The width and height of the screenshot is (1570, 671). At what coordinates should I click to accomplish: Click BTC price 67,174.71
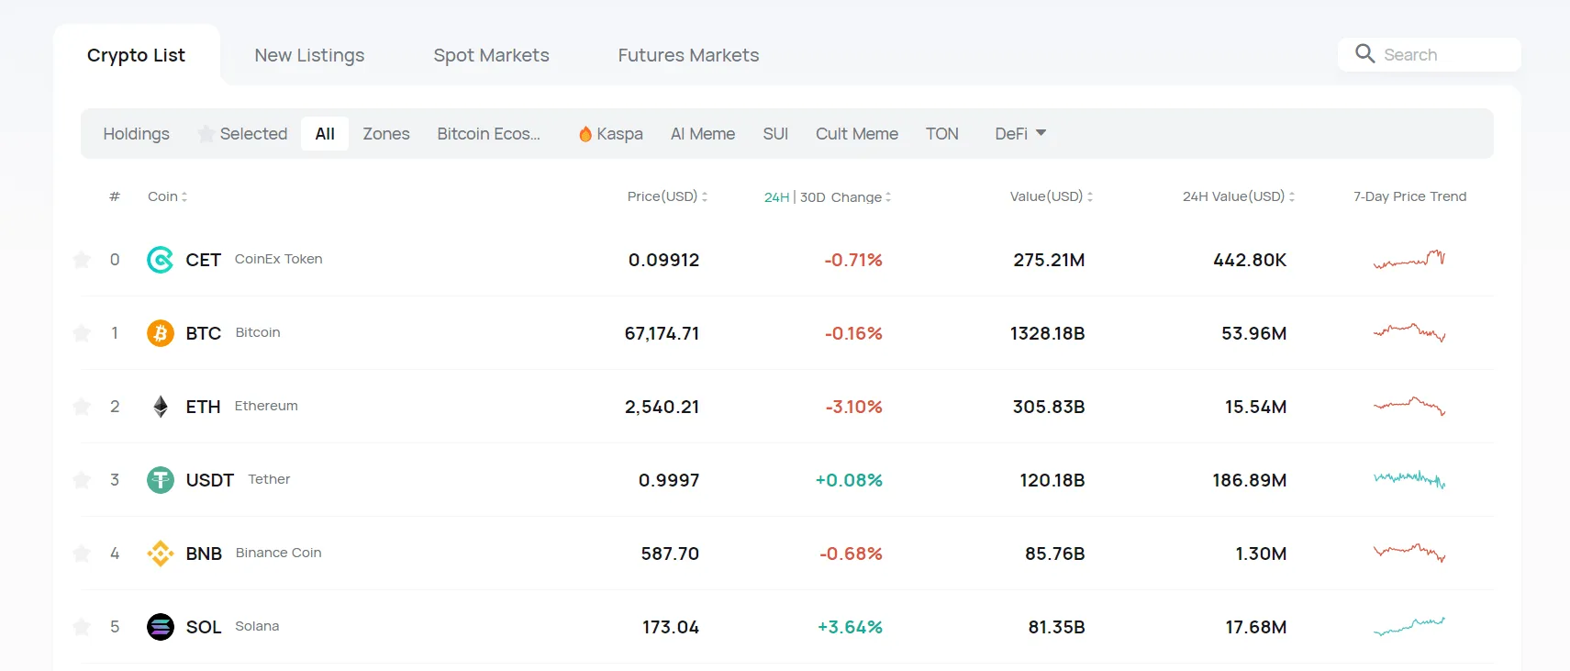(662, 333)
